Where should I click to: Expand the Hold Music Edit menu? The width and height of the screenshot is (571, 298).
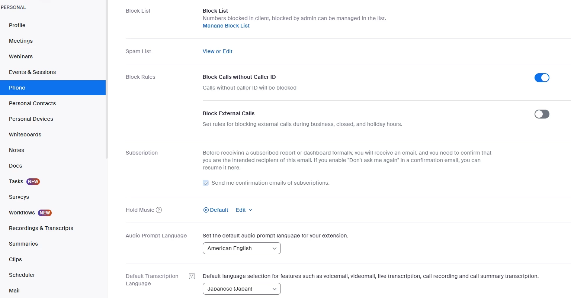(x=244, y=210)
